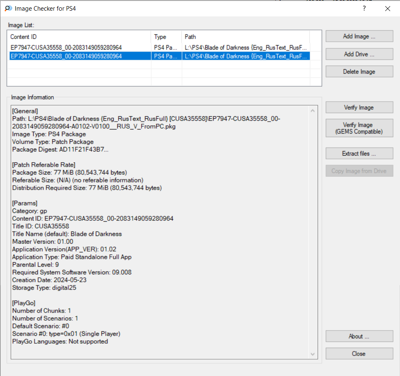Click the [PlayGo] section heading
Viewport: 400px width, 376px height.
point(24,303)
